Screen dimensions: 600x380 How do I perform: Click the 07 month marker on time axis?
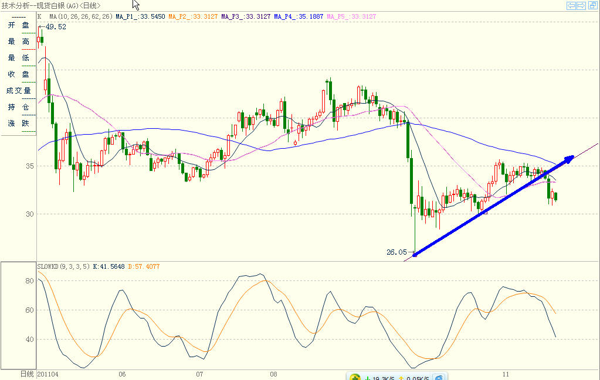pyautogui.click(x=199, y=374)
